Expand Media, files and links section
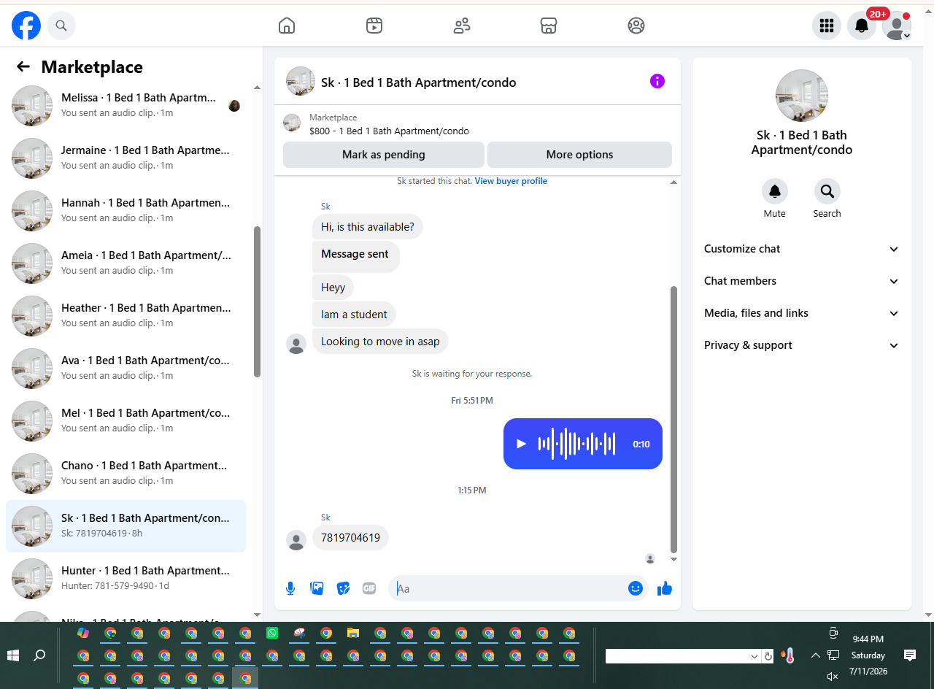Screen dimensions: 934x689 tap(802, 313)
